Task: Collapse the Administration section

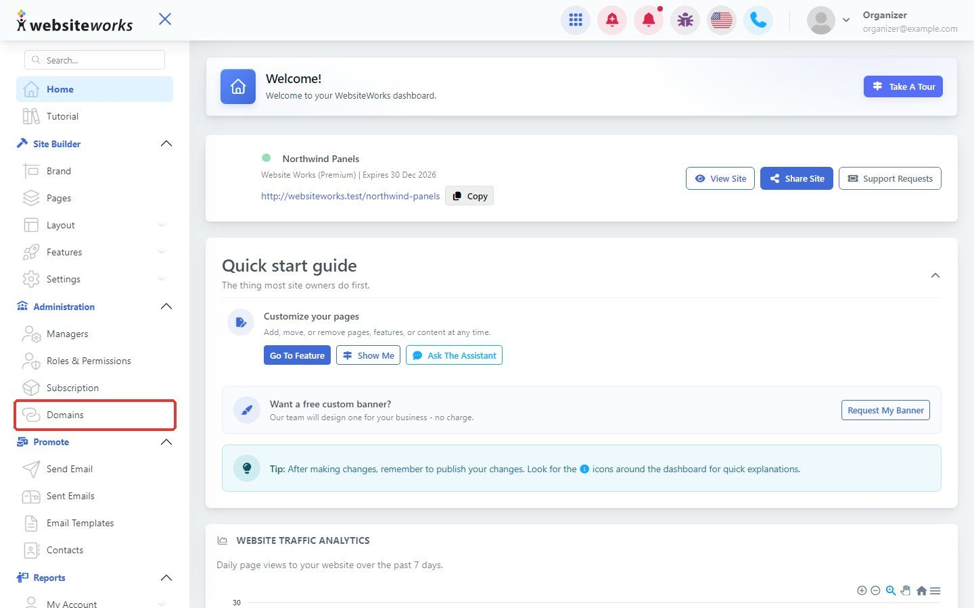Action: click(166, 307)
